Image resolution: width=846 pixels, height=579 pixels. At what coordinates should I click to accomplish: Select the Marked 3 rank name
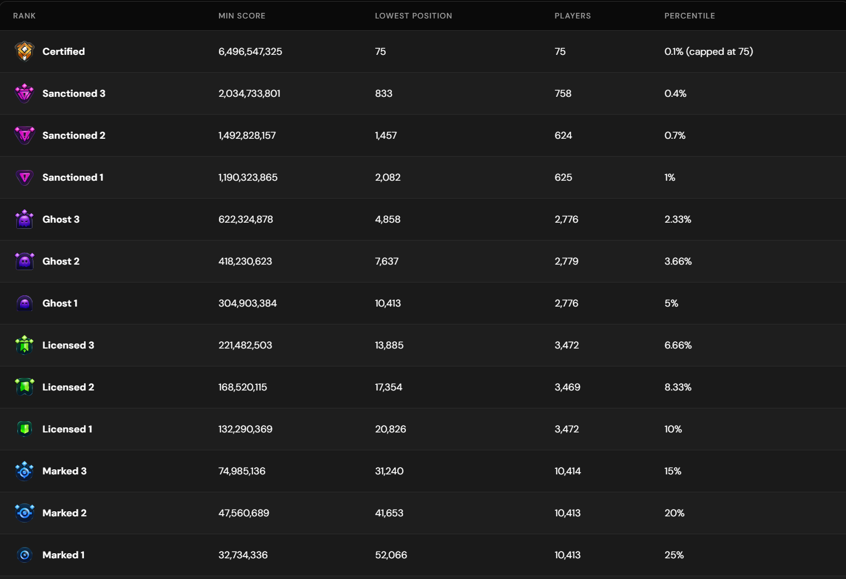coord(64,471)
